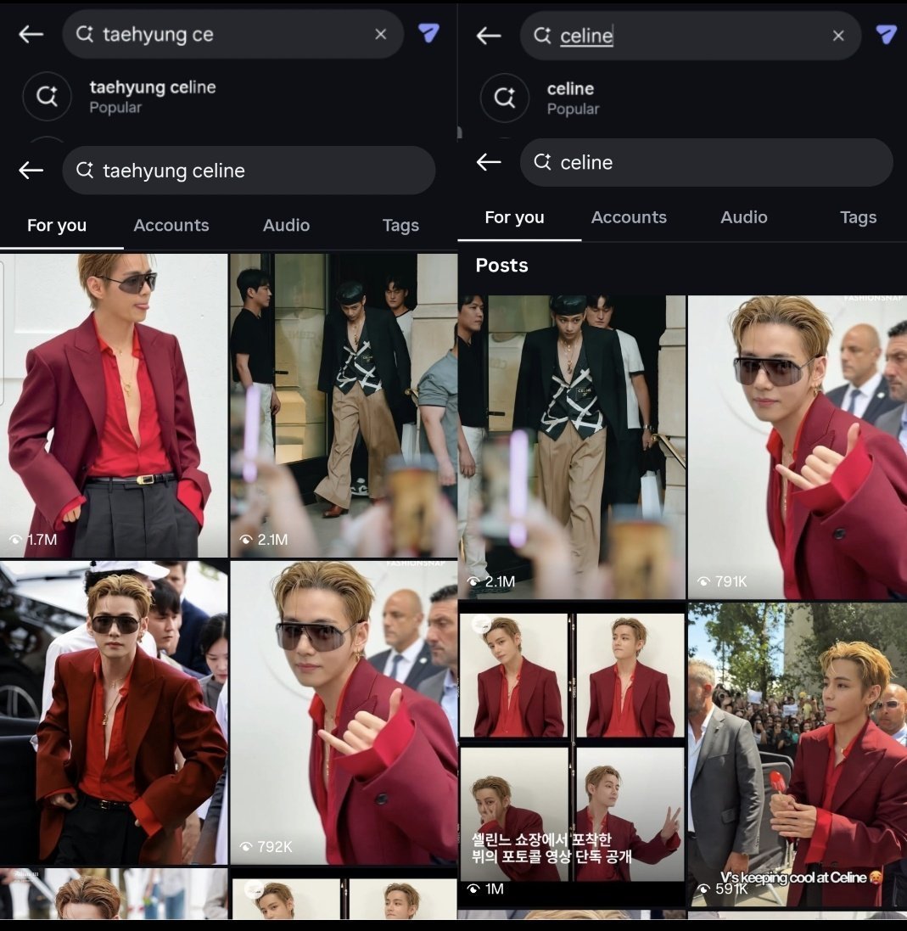
Task: Click the underlined 'celine' search field
Action: [x=691, y=36]
